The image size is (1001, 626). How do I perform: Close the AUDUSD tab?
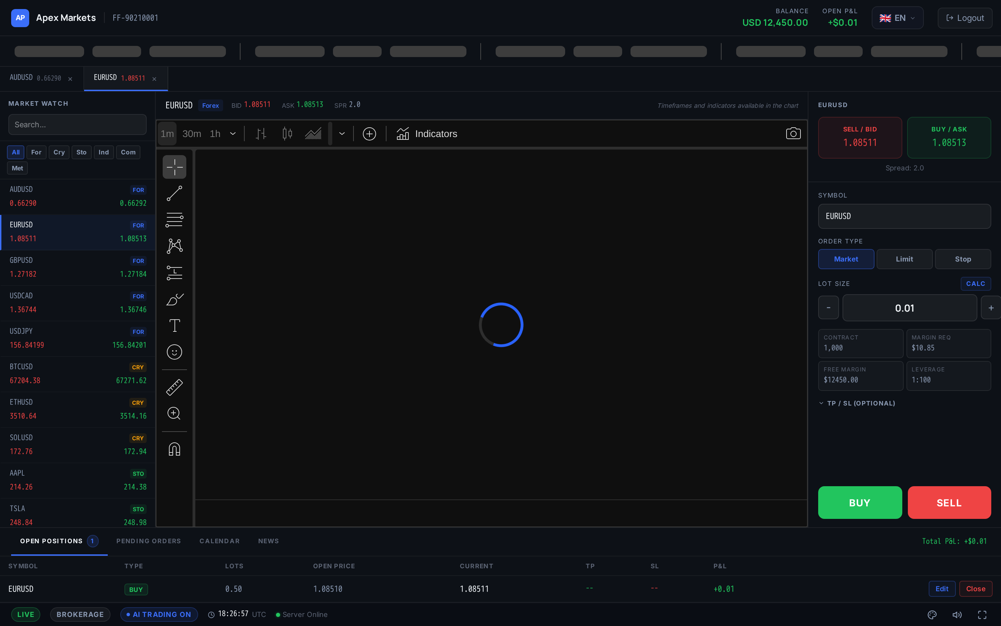tap(70, 79)
